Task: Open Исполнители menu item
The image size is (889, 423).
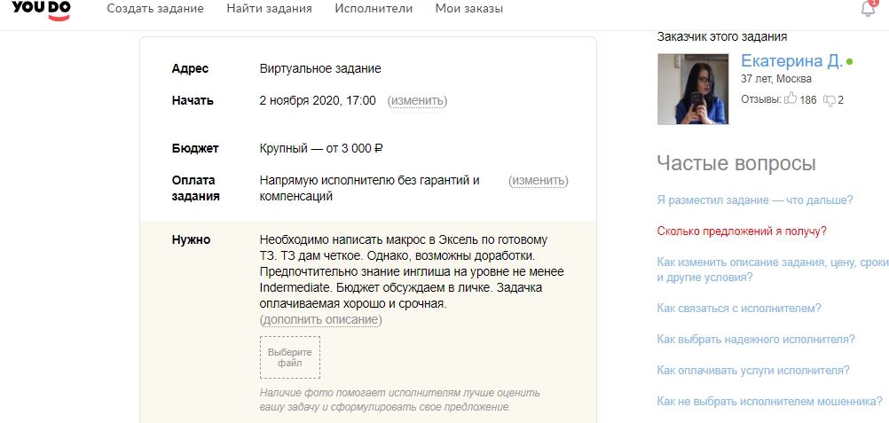Action: tap(374, 9)
